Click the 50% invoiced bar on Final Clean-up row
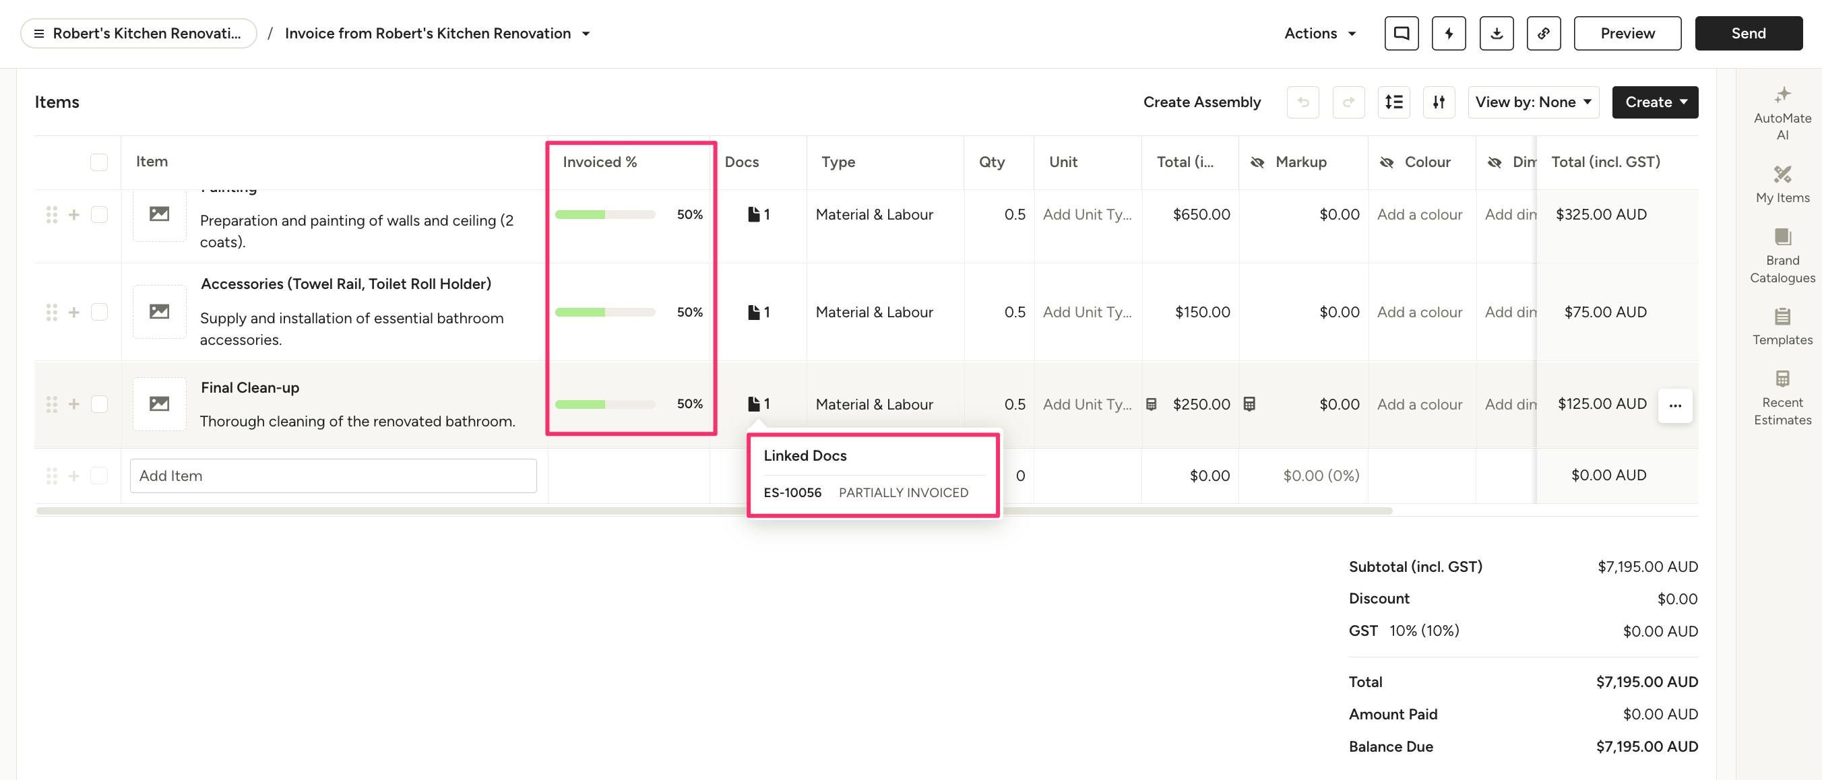 pyautogui.click(x=604, y=403)
